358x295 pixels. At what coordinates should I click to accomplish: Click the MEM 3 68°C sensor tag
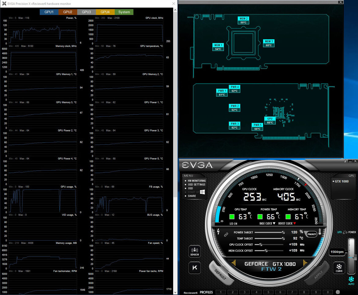(x=269, y=43)
